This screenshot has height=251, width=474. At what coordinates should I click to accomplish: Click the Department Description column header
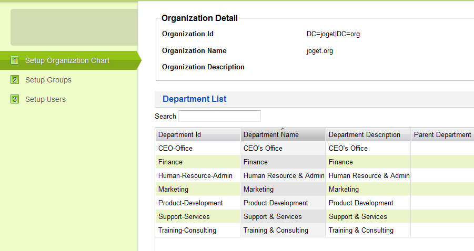(365, 135)
